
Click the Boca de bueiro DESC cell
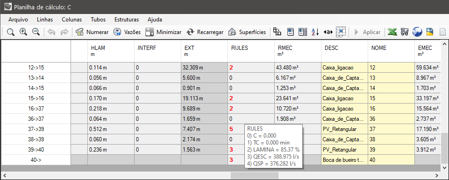pos(344,160)
